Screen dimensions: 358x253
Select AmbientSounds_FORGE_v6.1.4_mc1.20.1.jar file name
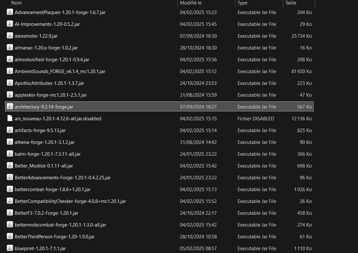pyautogui.click(x=60, y=71)
